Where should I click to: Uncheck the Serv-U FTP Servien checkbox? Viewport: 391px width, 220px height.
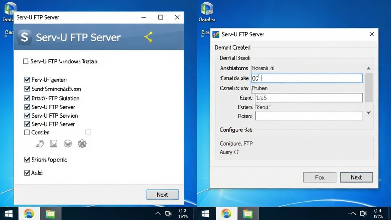tap(27, 116)
